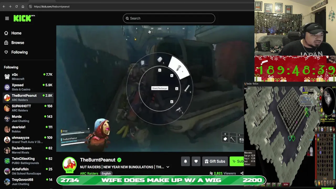The height and width of the screenshot is (189, 336).
Task: Click the green Sub button
Action: (237, 161)
